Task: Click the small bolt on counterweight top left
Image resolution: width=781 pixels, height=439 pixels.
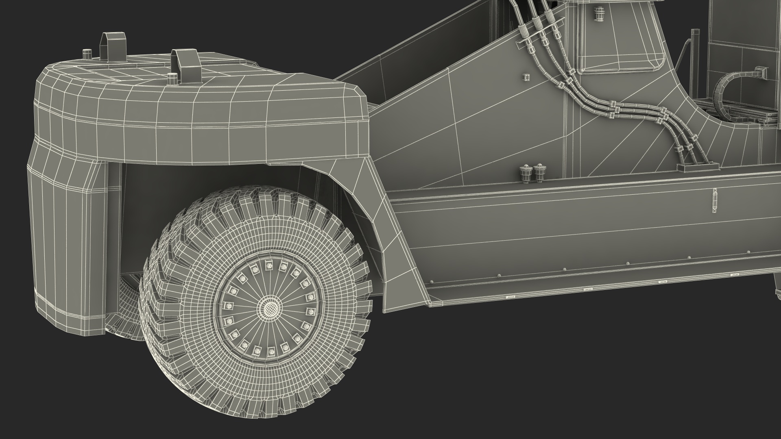Action: click(86, 54)
